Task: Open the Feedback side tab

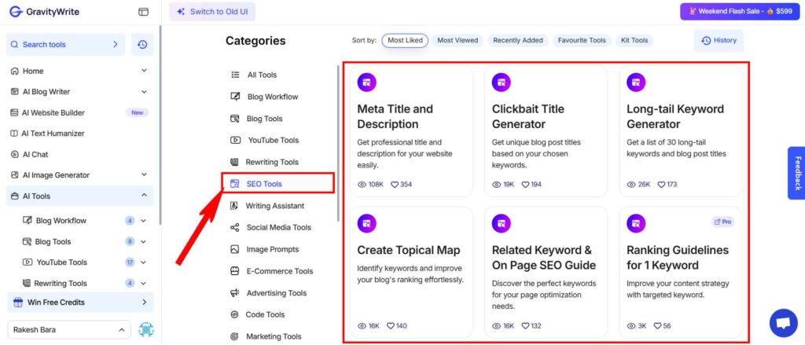Action: tap(797, 173)
